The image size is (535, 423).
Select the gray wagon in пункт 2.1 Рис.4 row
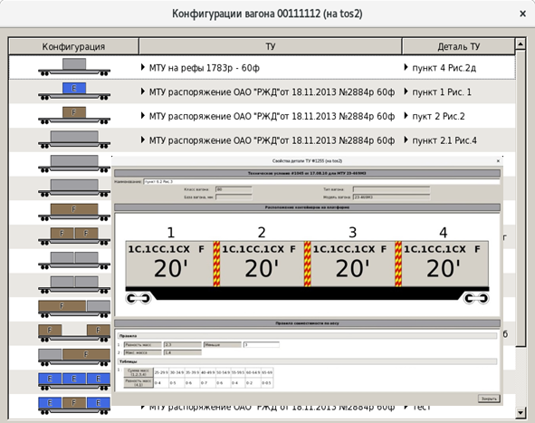click(x=74, y=140)
